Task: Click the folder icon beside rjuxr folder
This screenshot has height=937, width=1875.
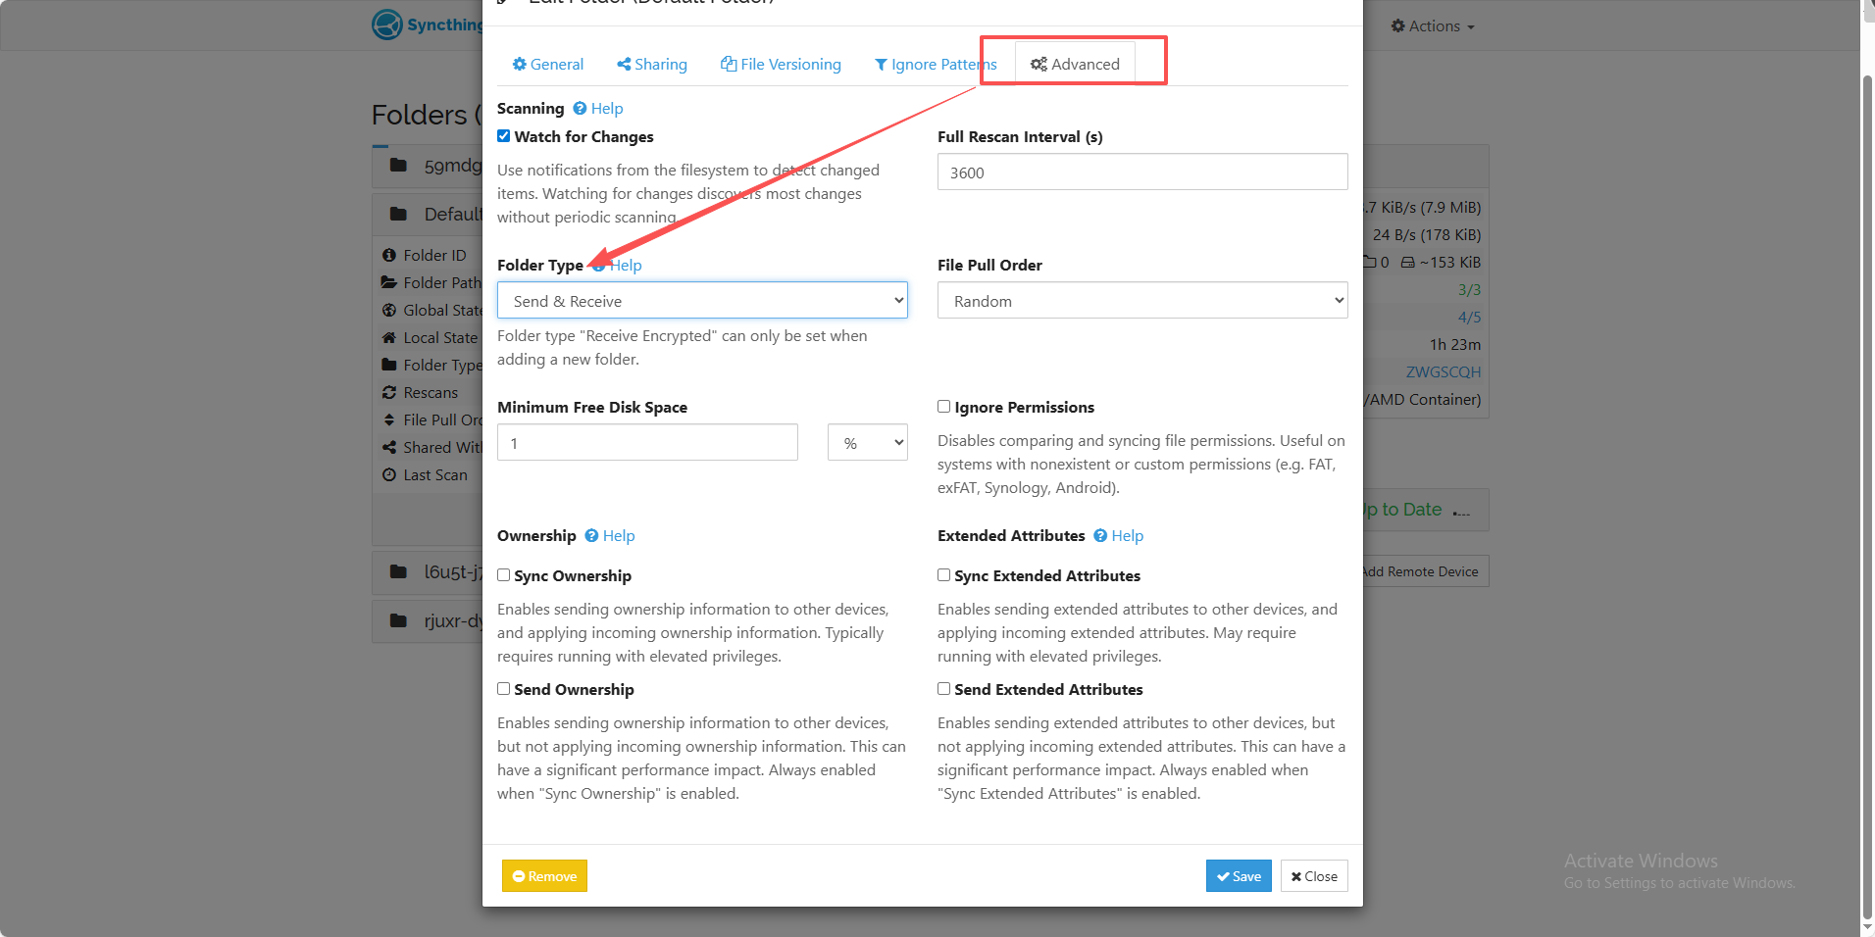Action: coord(398,620)
